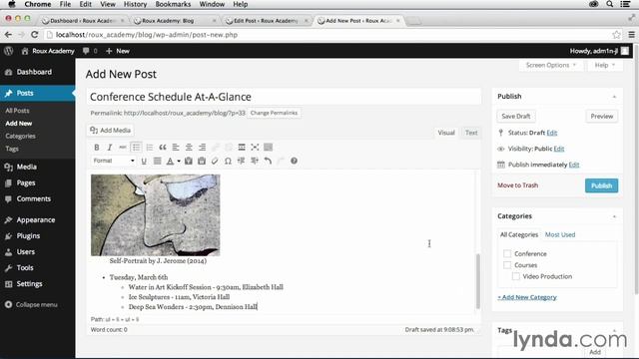639x359 pixels.
Task: Check the Video Production category
Action: pyautogui.click(x=515, y=276)
